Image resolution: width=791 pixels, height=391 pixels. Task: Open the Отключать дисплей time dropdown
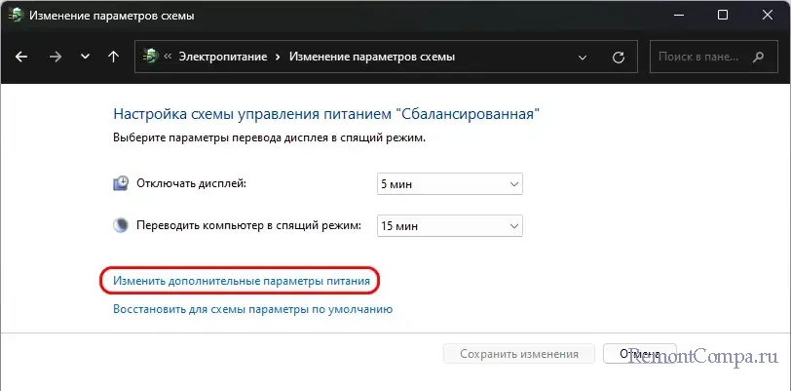tap(449, 183)
